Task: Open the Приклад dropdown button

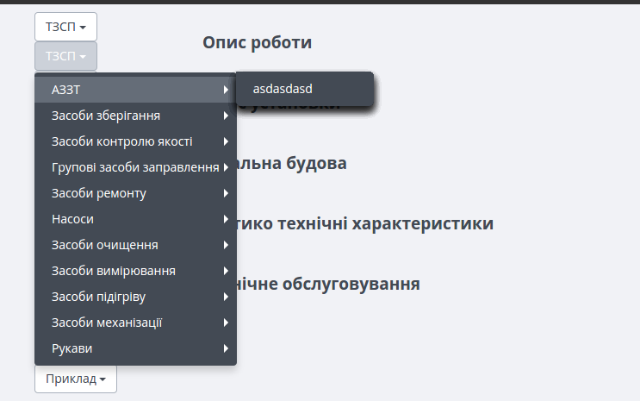Action: (76, 379)
